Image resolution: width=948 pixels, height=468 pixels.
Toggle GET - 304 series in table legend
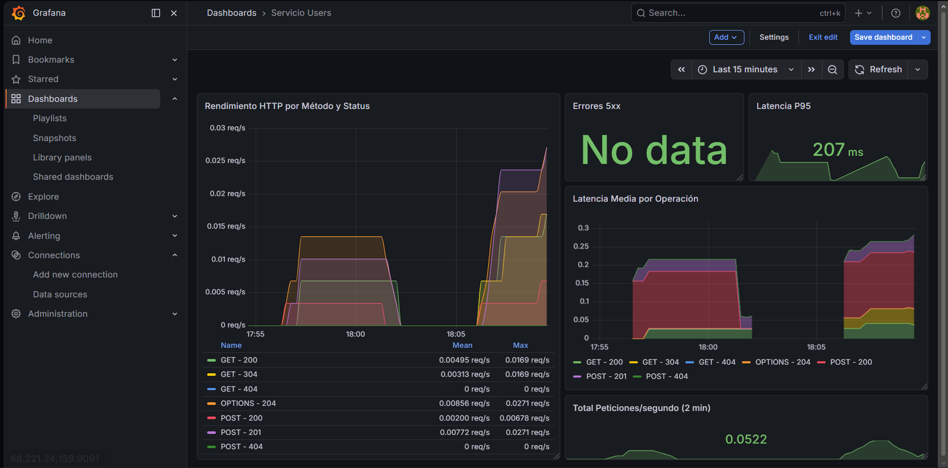click(x=239, y=374)
